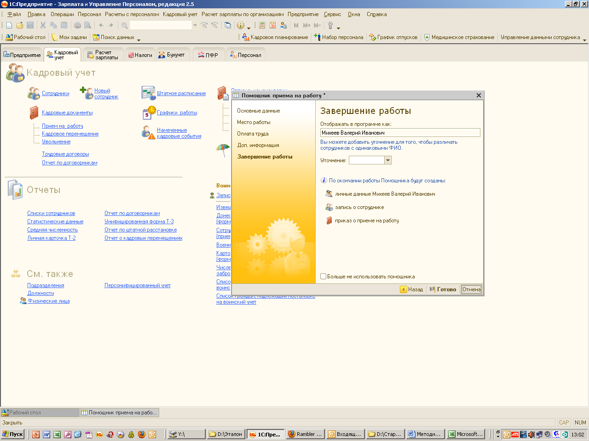The image size is (589, 441).
Task: Open the Сервис menu
Action: (x=332, y=14)
